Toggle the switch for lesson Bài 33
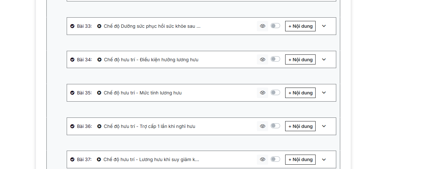 (x=275, y=26)
